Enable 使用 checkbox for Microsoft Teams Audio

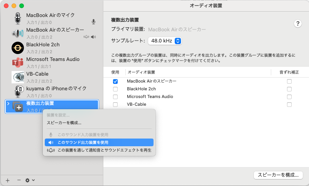pos(115,97)
